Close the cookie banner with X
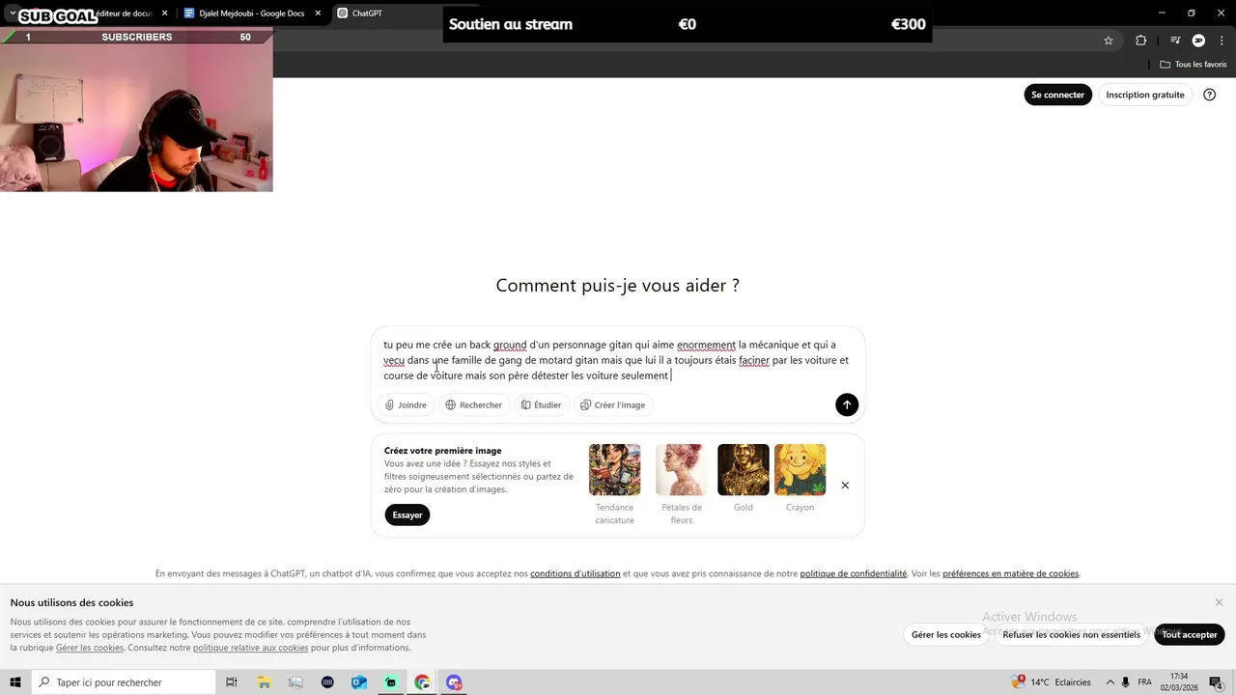 [x=1219, y=602]
